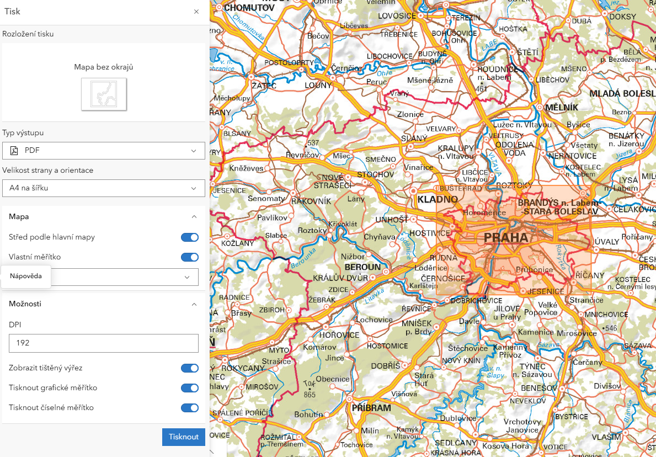Image resolution: width=656 pixels, height=457 pixels.
Task: Expand the custom scale dropdown under Vlastní měřítko
Action: [x=187, y=277]
